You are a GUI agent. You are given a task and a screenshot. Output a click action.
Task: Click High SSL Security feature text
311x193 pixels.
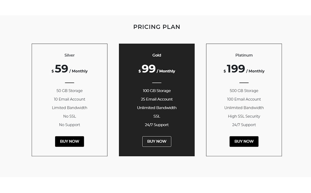coord(244,116)
